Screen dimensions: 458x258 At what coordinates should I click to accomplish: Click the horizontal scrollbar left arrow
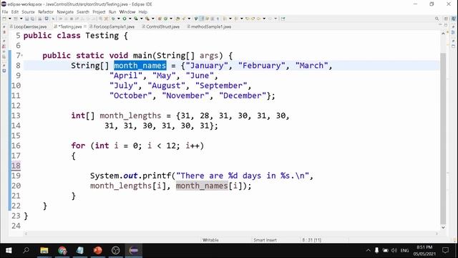[26, 234]
